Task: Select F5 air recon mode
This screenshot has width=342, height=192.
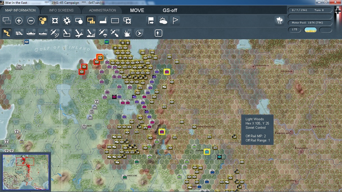Action: [55, 33]
